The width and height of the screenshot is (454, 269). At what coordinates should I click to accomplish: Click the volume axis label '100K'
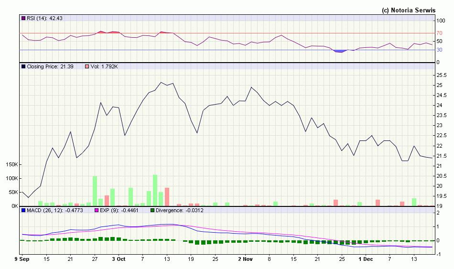click(12, 178)
